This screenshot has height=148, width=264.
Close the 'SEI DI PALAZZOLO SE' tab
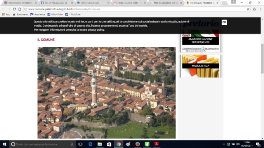(72, 3)
